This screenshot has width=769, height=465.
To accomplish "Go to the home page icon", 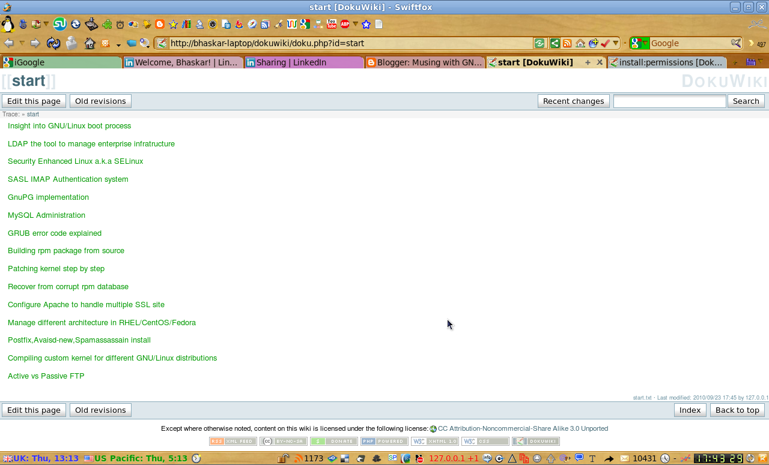I will click(90, 43).
